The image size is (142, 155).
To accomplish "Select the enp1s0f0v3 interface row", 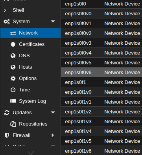I will pyautogui.click(x=101, y=43).
